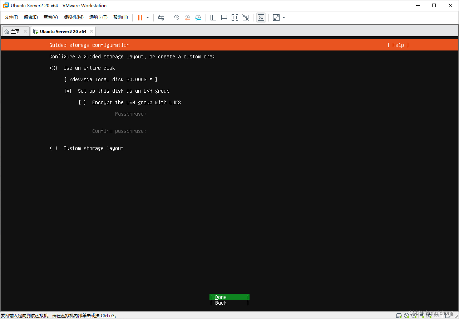
Task: Open the power options arrow beside the pause icon
Action: [x=148, y=18]
